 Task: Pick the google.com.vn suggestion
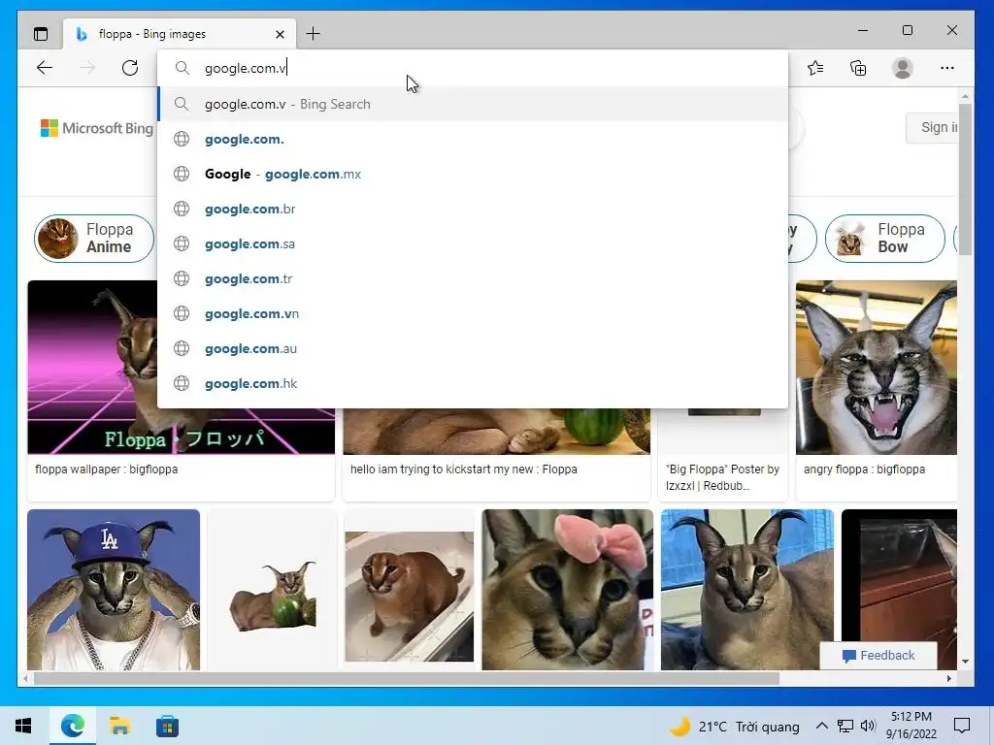(473, 313)
